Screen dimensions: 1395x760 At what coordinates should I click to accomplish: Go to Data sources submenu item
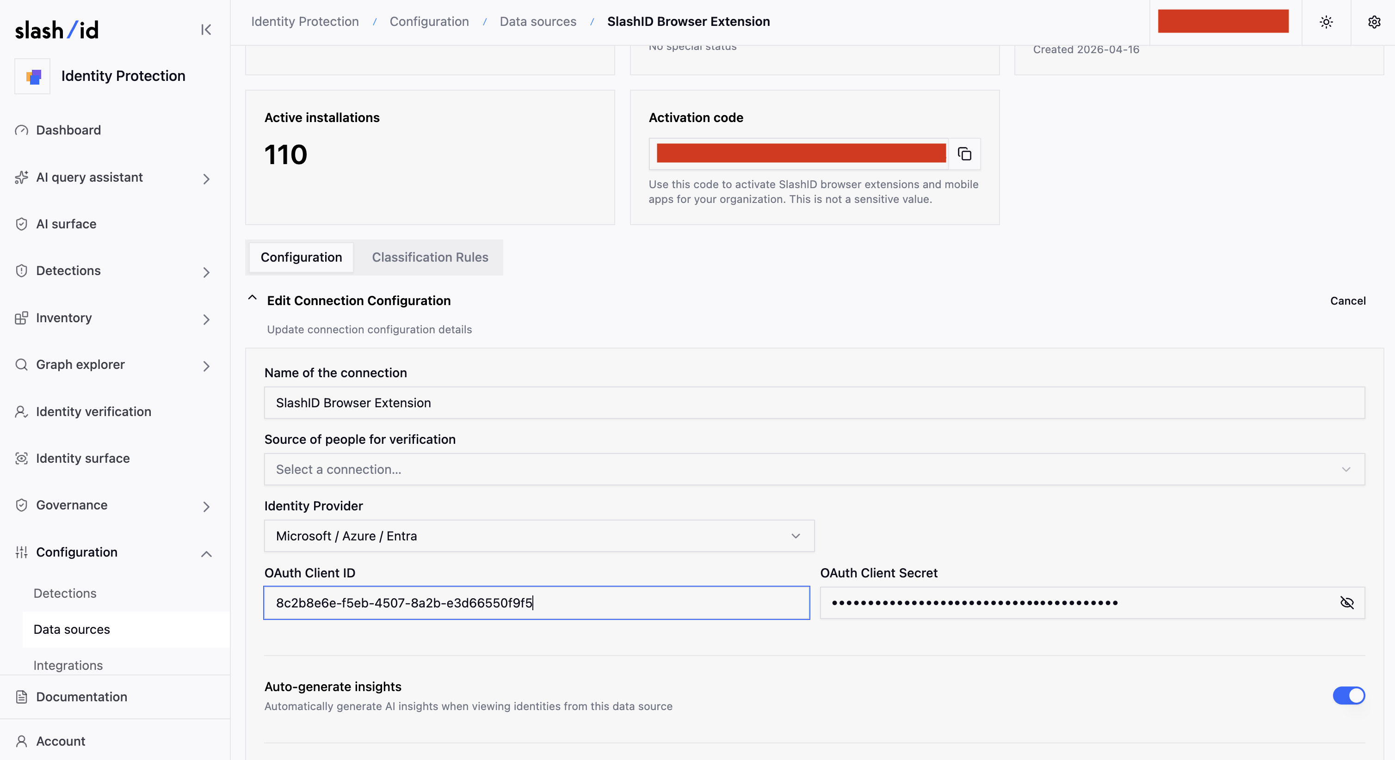[72, 630]
